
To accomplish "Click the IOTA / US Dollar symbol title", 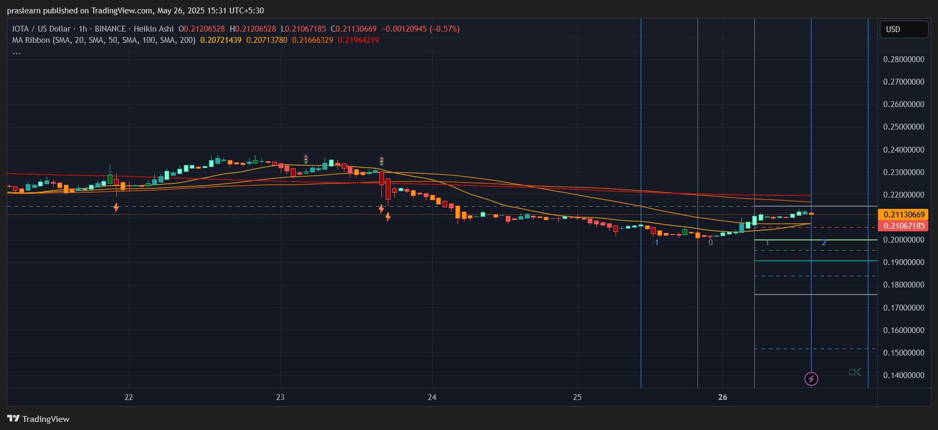I will coord(41,29).
